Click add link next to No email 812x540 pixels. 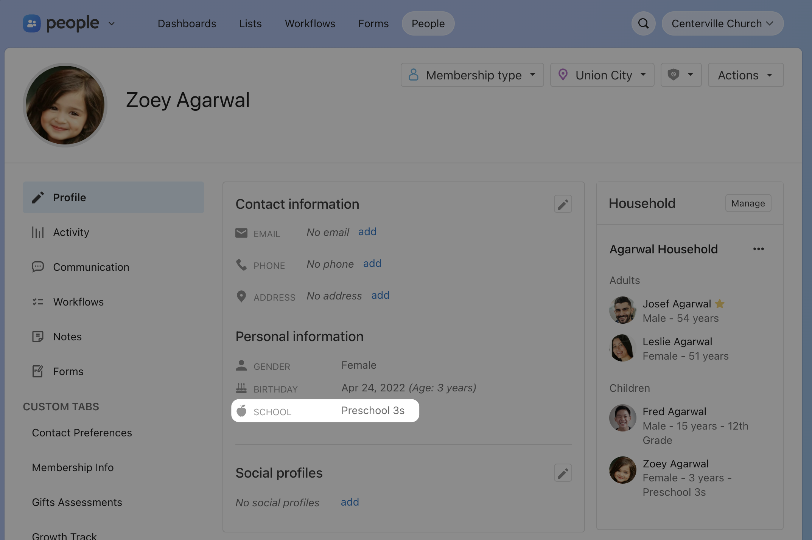367,231
